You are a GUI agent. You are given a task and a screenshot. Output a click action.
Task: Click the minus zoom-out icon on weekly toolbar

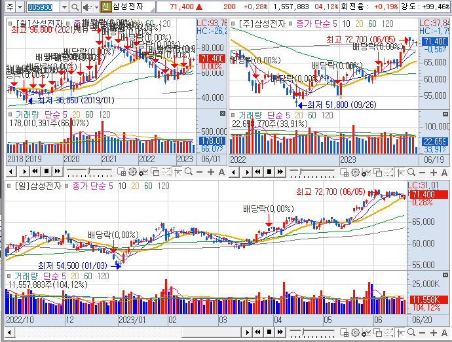[423, 173]
